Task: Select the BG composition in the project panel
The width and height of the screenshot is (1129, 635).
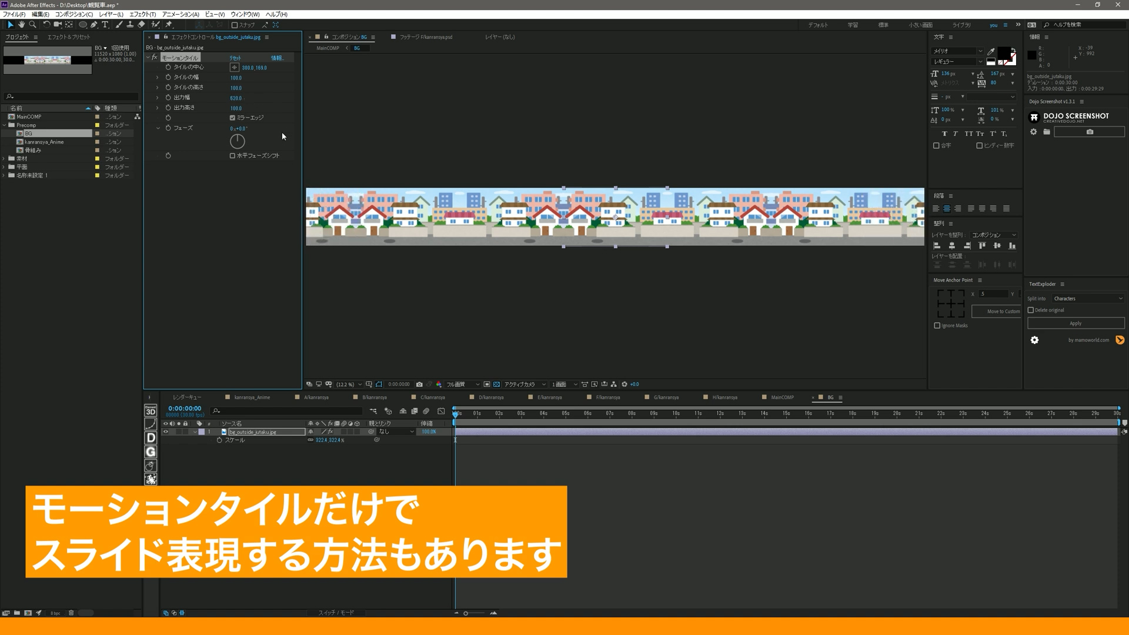Action: tap(27, 133)
